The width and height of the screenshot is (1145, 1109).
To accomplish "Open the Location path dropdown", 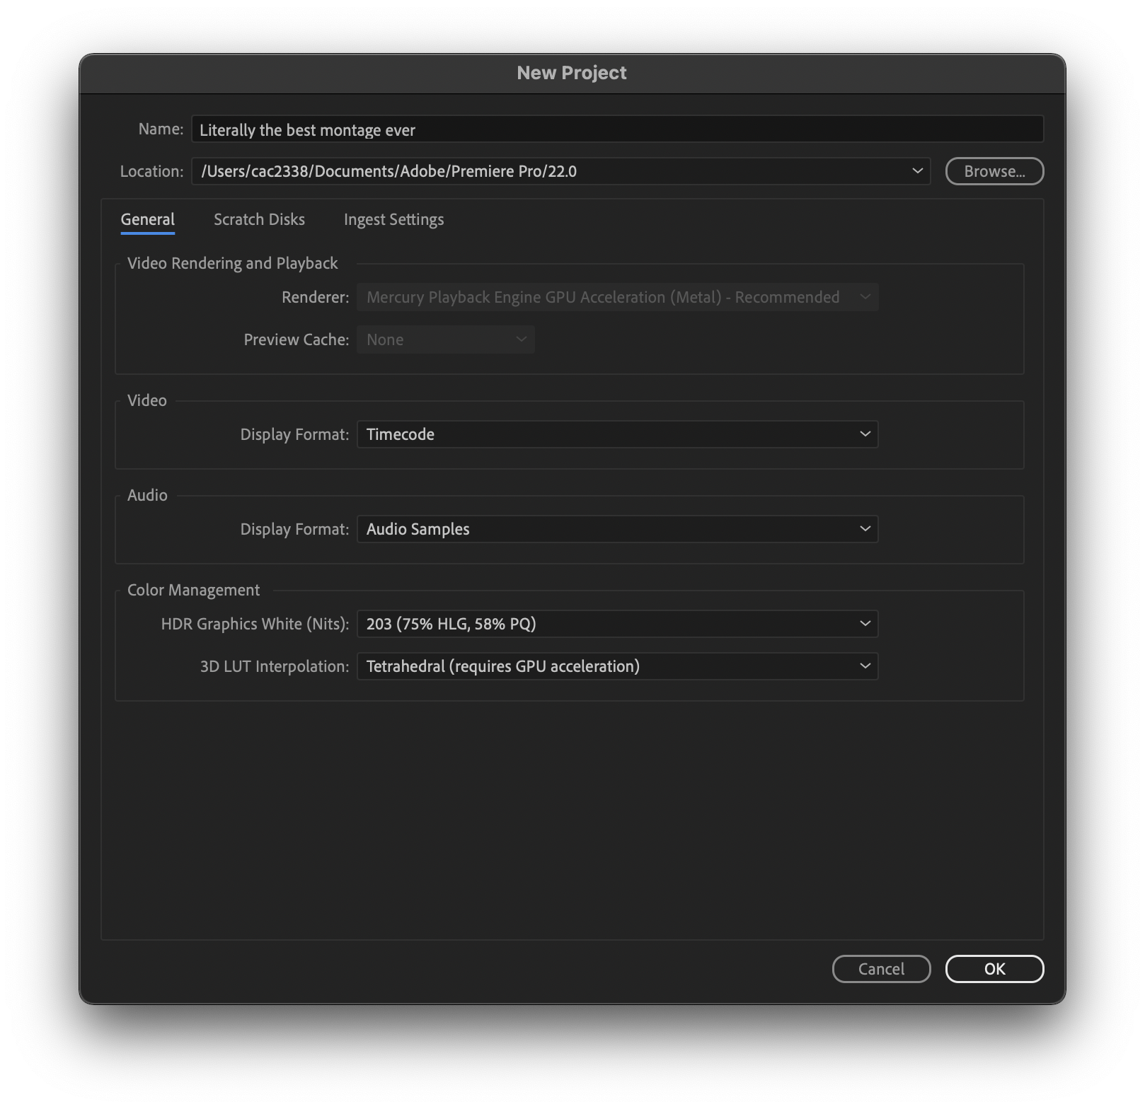I will click(x=916, y=171).
